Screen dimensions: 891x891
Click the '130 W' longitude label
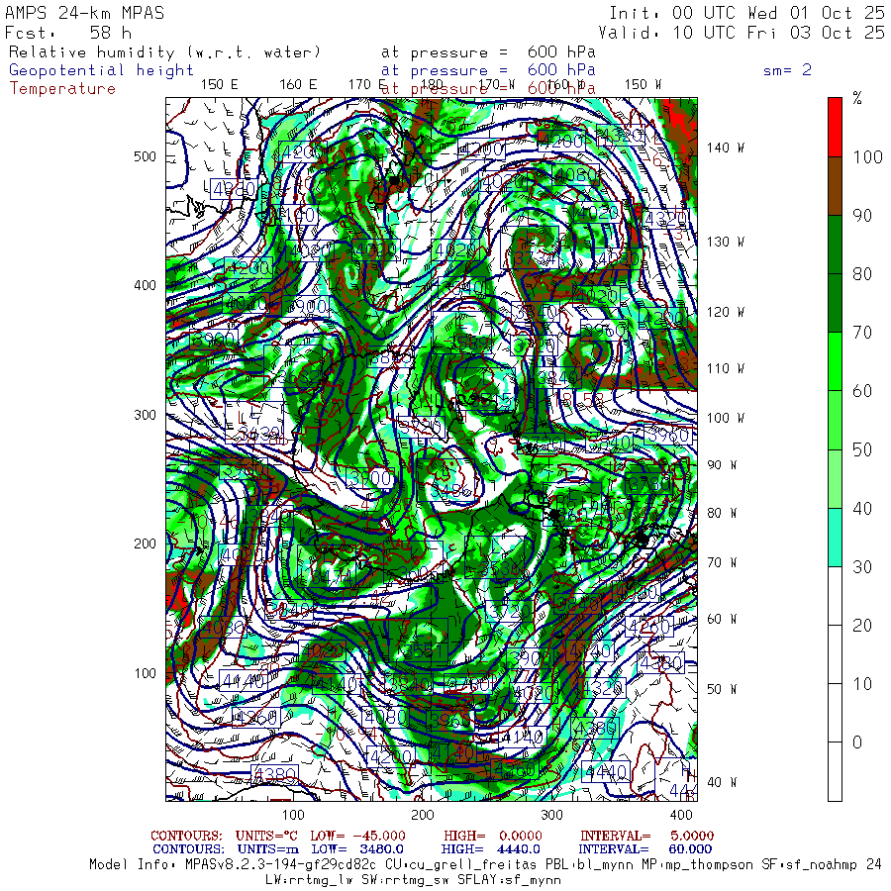[x=725, y=243]
